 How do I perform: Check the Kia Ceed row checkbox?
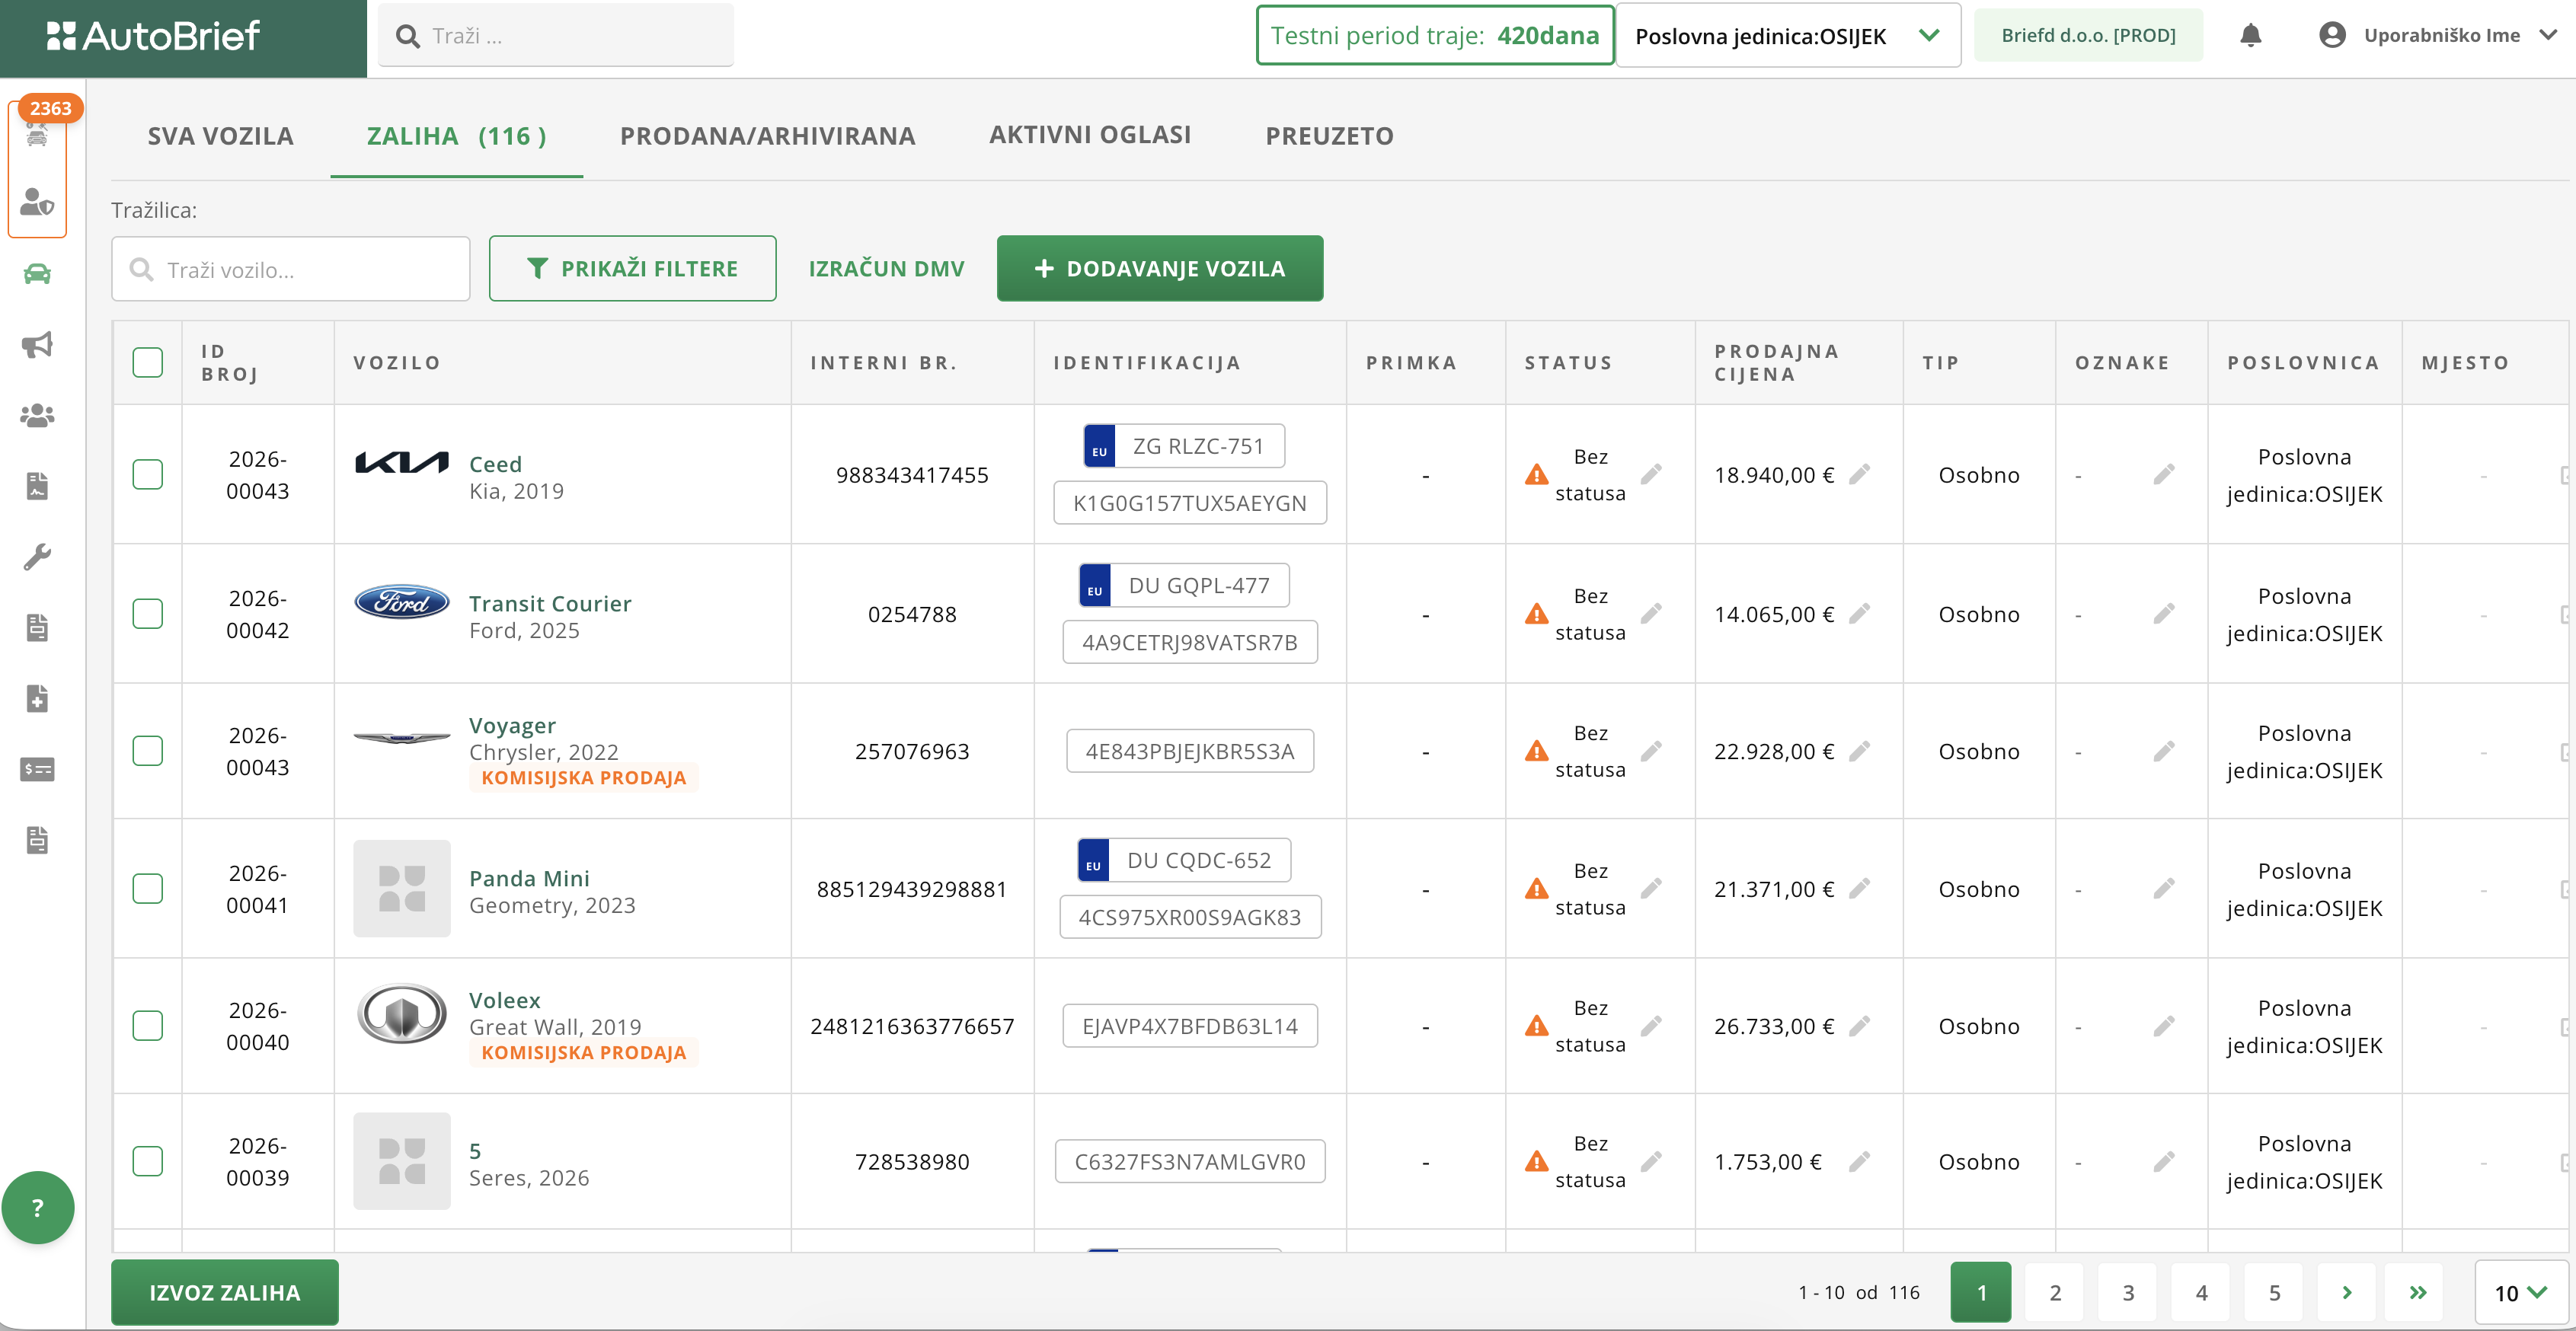[148, 474]
